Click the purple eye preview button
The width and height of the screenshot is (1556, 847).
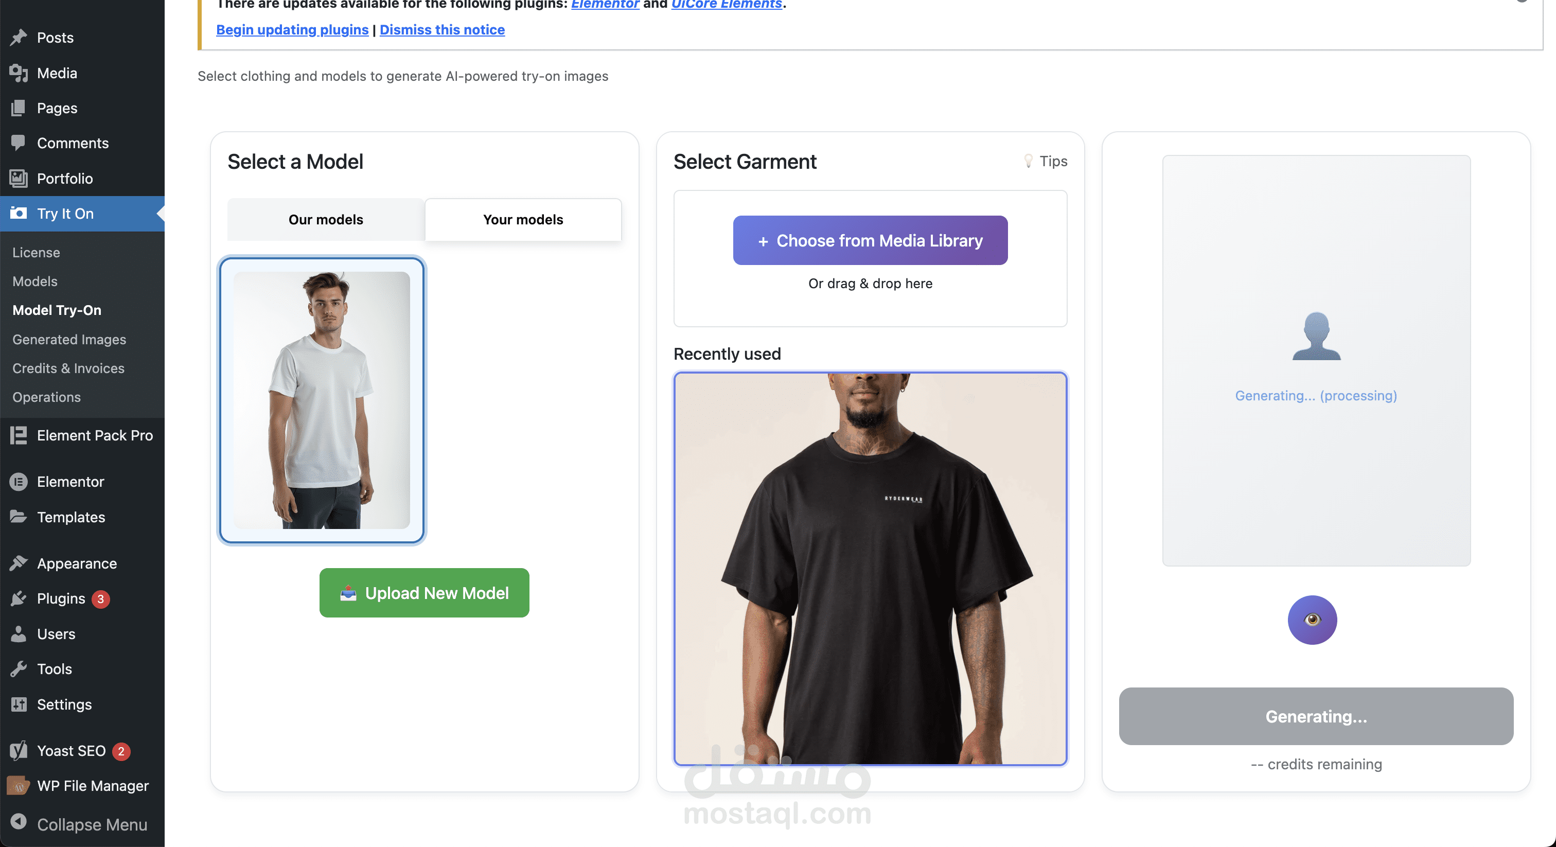coord(1312,620)
